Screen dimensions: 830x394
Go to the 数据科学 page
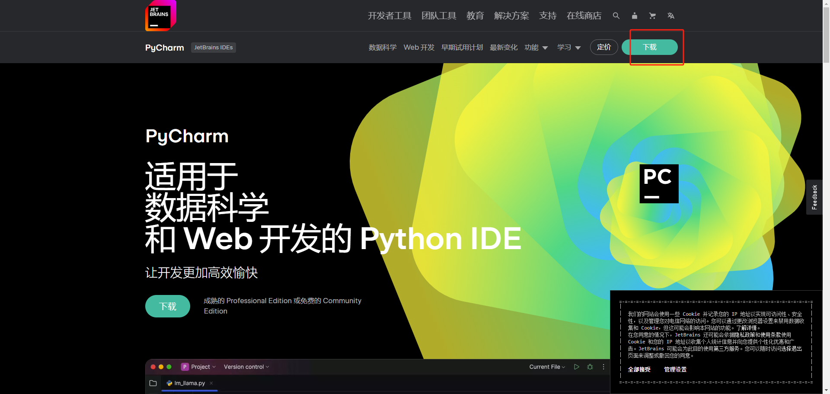pos(383,48)
